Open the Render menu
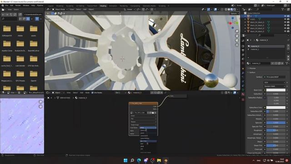Viewport: 291px width, 164px height. [18, 5]
